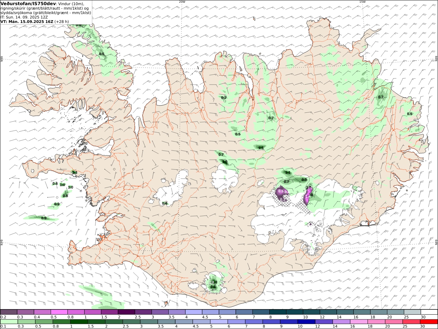Click the forecast offset '(+28 h)'
This screenshot has width=438, height=329.
pos(62,21)
